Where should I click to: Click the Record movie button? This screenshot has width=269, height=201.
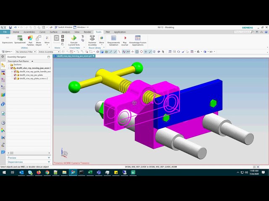56,39
